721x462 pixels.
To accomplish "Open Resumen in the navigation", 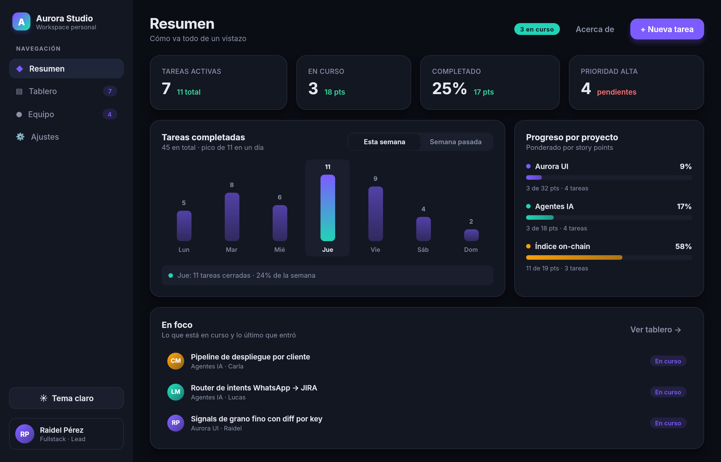I will click(66, 69).
